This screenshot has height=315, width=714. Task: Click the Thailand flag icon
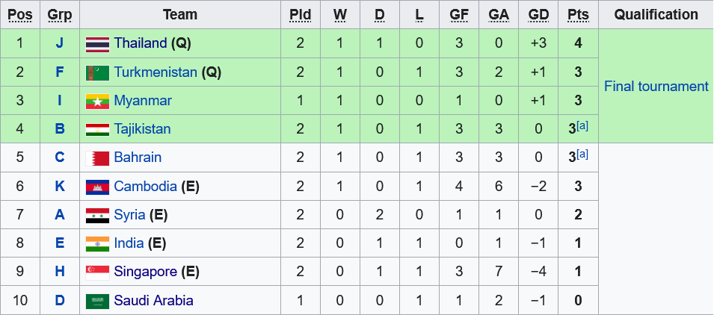97,43
